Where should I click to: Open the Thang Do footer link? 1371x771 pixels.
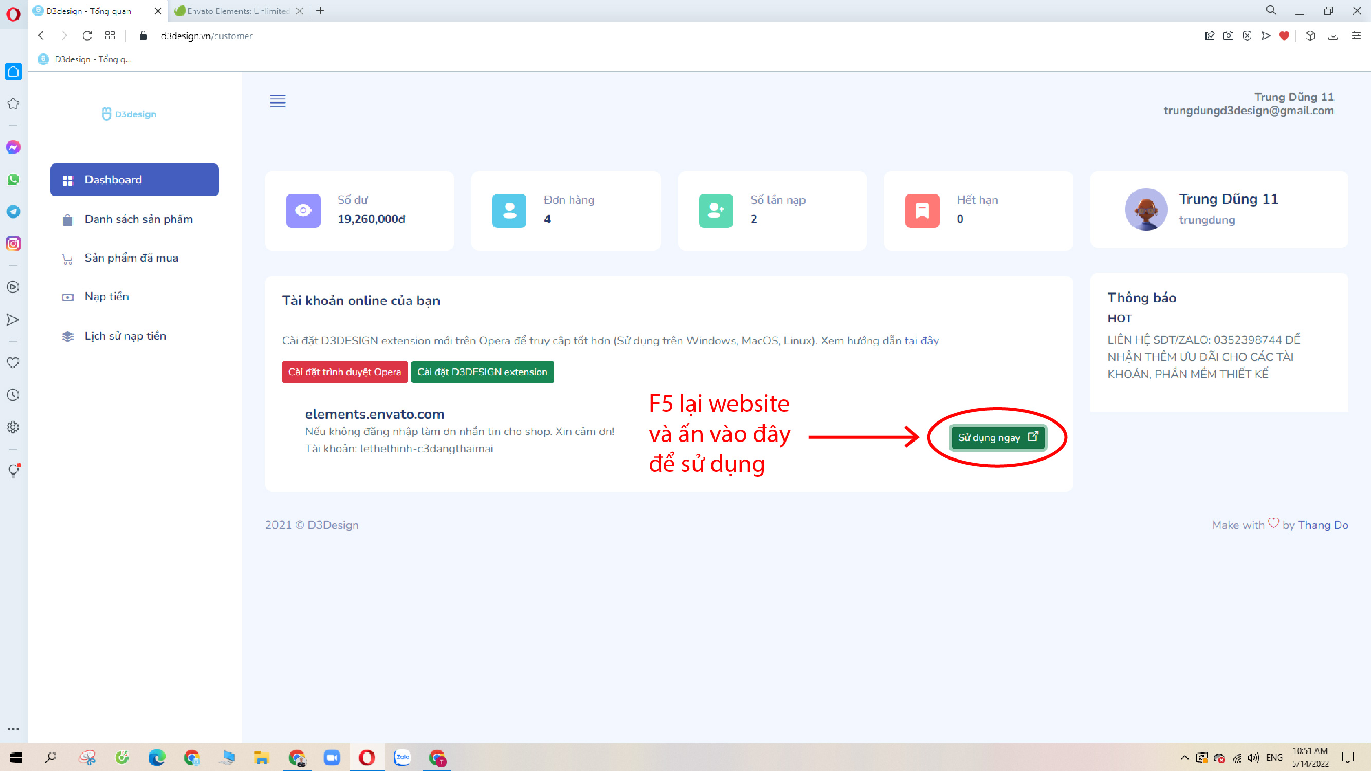[1323, 525]
